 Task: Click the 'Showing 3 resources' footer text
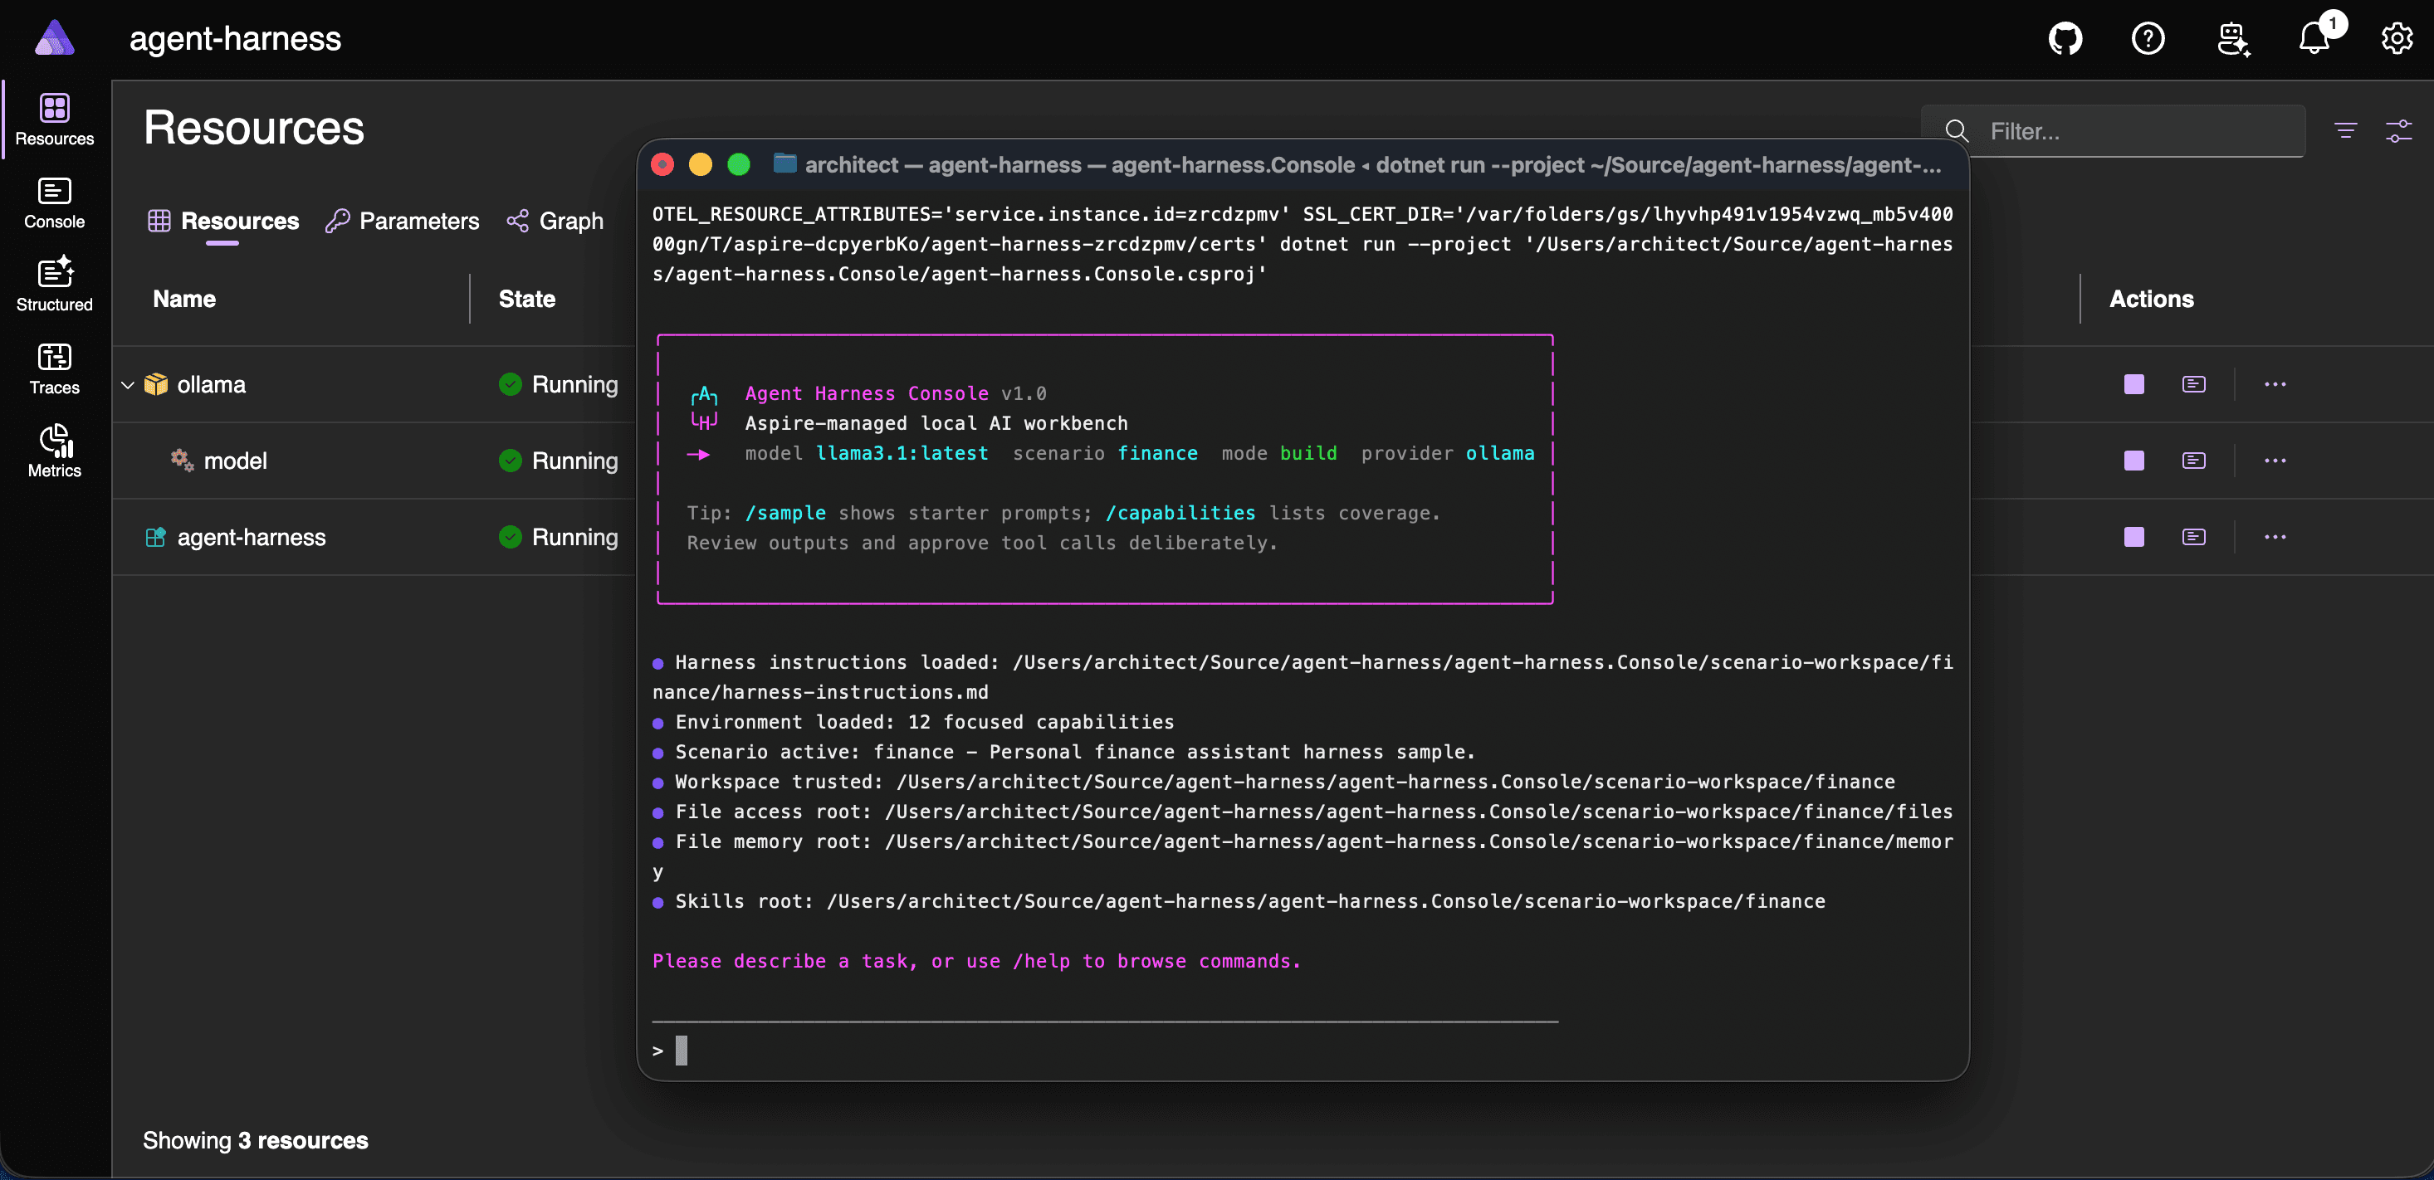[x=255, y=1141]
